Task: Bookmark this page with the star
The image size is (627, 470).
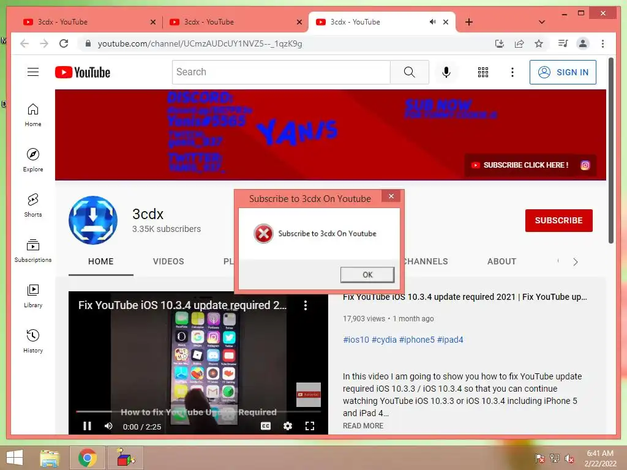Action: [x=539, y=43]
